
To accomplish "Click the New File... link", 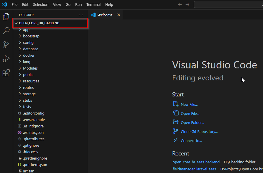I will pos(189,104).
